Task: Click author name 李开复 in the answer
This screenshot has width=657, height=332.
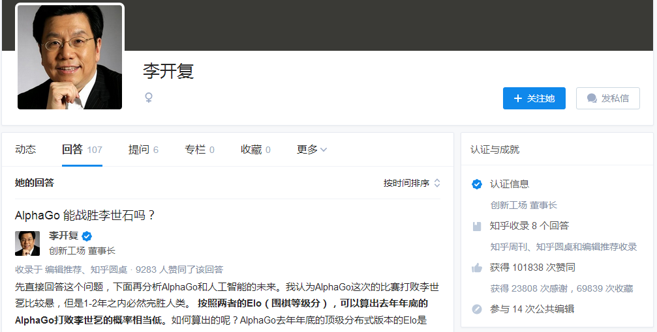Action: (64, 236)
